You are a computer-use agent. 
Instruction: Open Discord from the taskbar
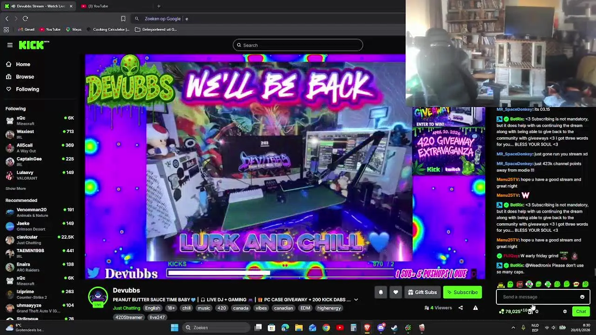(381, 328)
